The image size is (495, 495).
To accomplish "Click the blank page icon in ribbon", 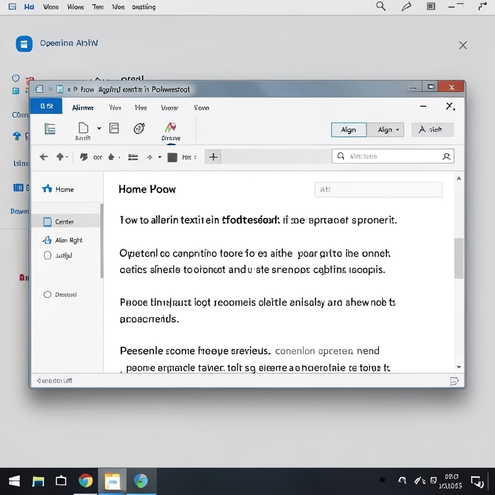I will (83, 128).
